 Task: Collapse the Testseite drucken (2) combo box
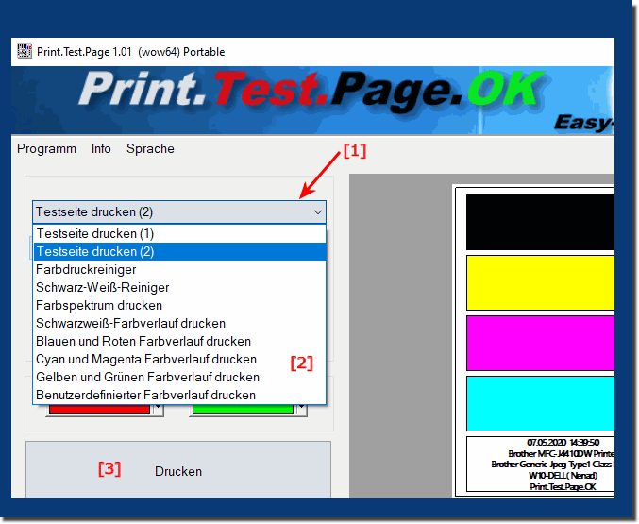point(179,212)
